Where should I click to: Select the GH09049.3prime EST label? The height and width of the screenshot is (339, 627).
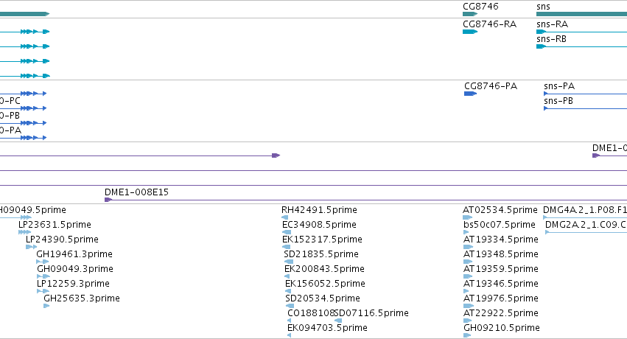click(75, 269)
